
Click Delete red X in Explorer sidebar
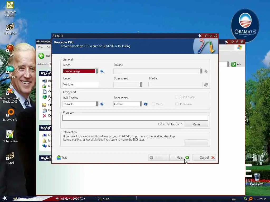coord(44,116)
